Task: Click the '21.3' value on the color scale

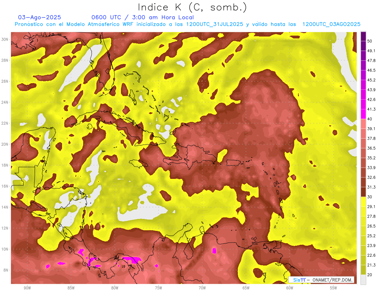Action: (371, 265)
